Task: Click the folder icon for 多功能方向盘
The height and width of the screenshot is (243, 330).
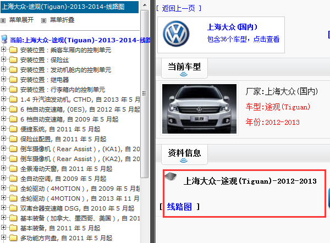Action: 13,238
